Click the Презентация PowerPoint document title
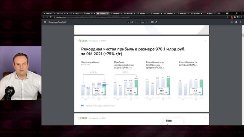 [57, 22]
